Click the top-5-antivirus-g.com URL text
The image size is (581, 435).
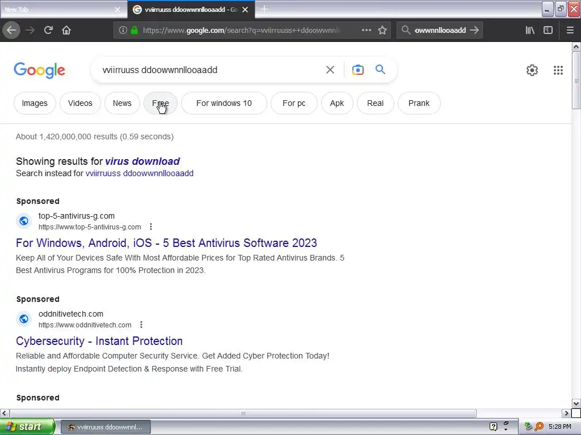(90, 227)
